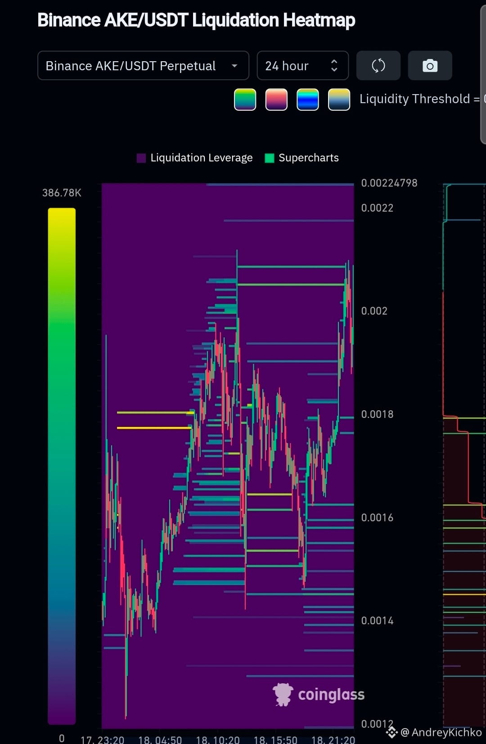Screen dimensions: 486x744
Task: Click the 0.0018 price axis label
Action: point(377,414)
